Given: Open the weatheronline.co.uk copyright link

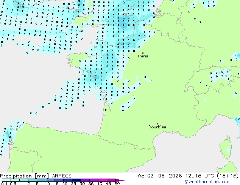Looking at the screenshot, I should tap(208, 182).
